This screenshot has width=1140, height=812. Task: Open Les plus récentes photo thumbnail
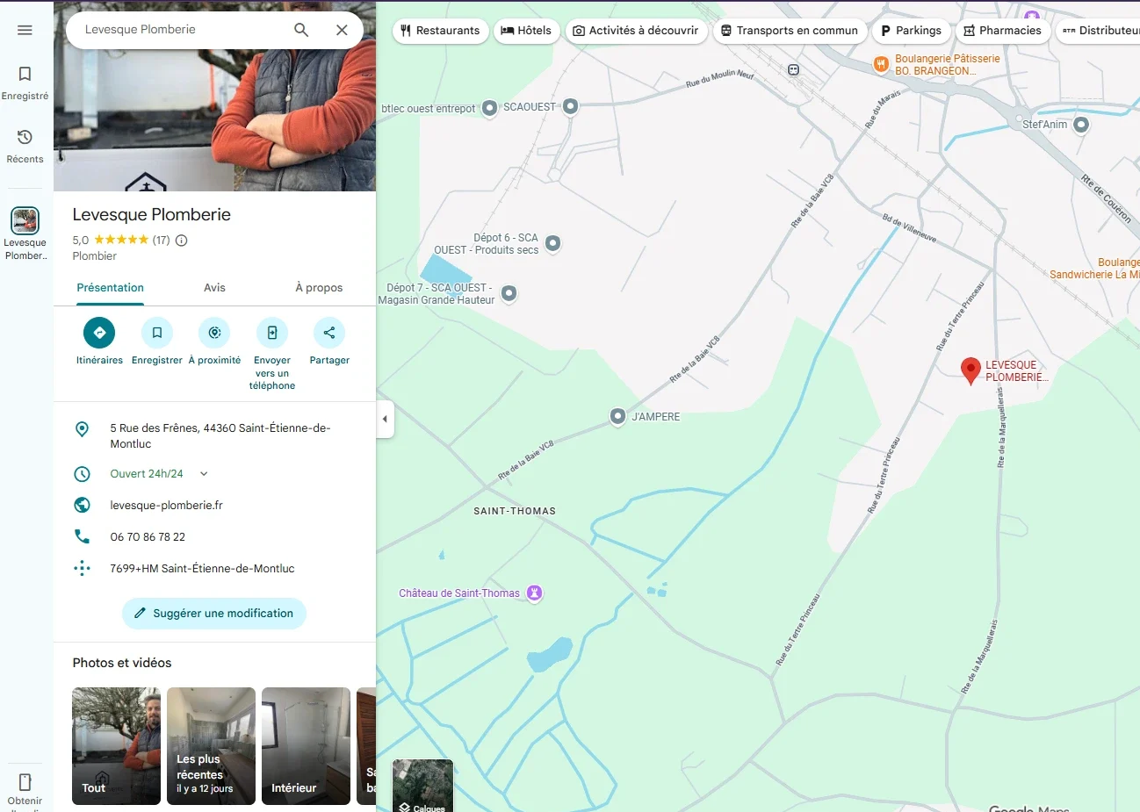(211, 746)
